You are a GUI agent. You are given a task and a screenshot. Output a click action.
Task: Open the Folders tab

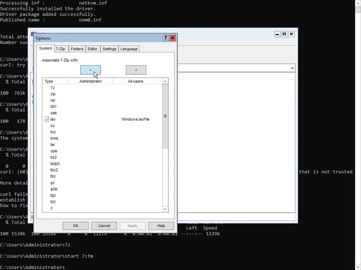77,49
